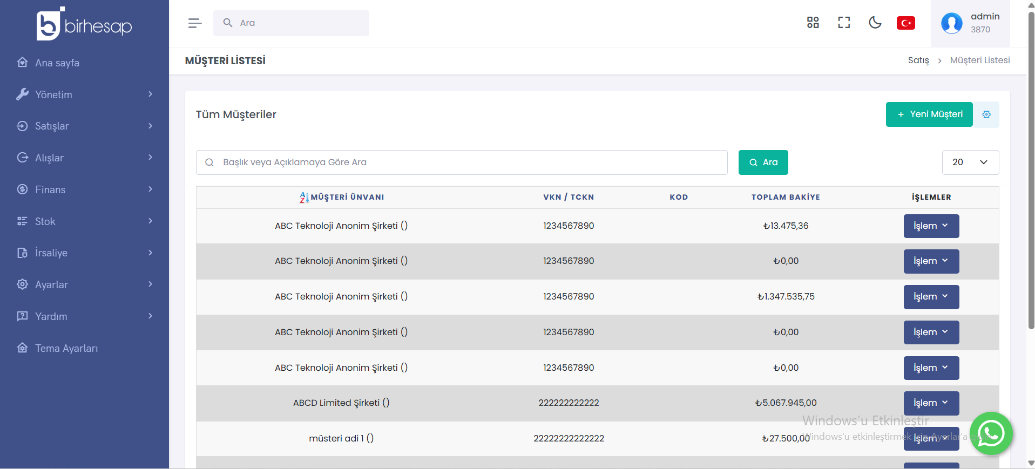This screenshot has height=469, width=1035.
Task: Open the admin user profile avatar
Action: (952, 23)
